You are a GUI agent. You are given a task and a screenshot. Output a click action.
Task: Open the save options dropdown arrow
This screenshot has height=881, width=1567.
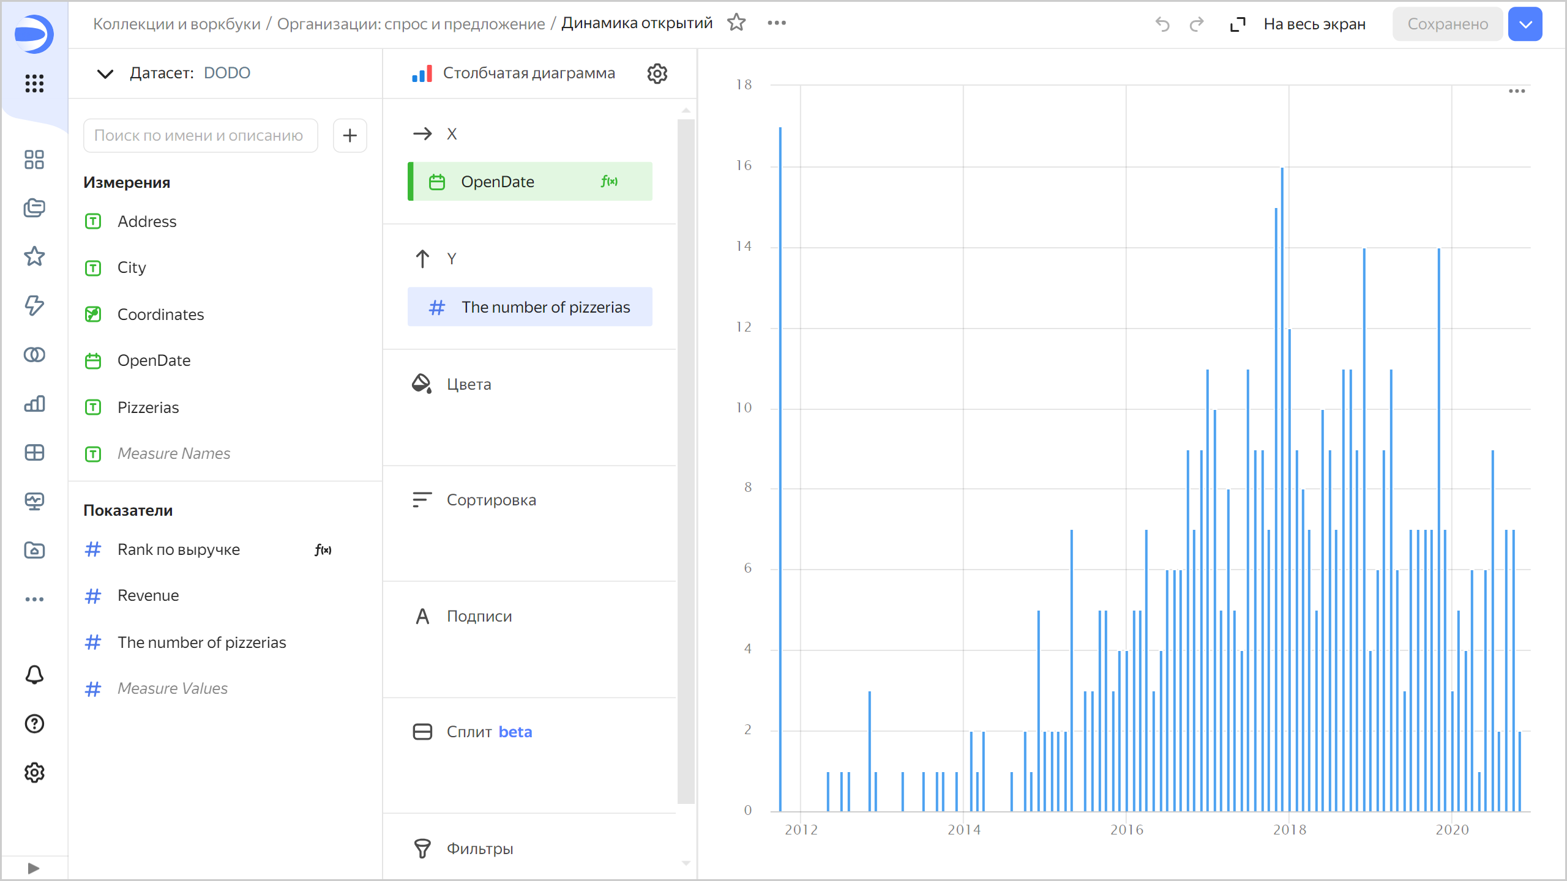pyautogui.click(x=1525, y=24)
